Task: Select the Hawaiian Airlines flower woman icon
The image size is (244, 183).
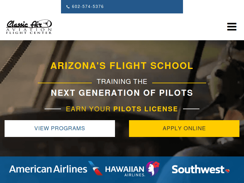Action: 152,169
